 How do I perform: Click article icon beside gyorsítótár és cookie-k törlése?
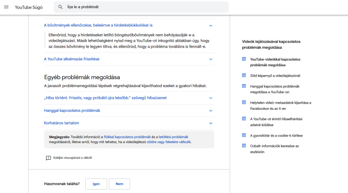click(244, 135)
